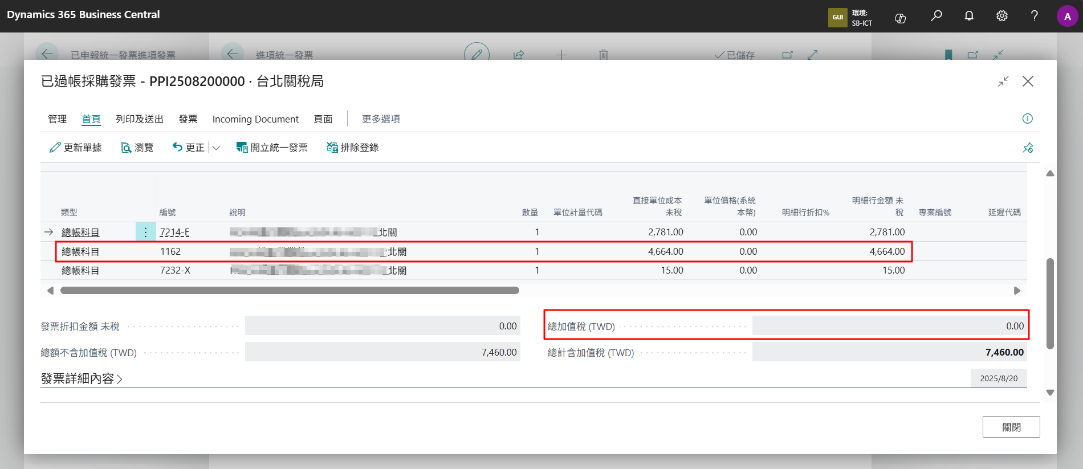1083x469 pixels.
Task: Click 開立統一發票 action
Action: point(272,148)
